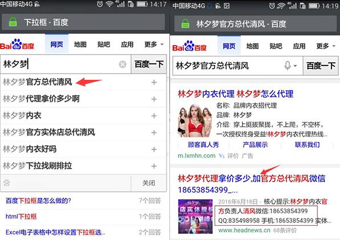340x240 pixels.
Task: Add suggestion 林夕梦代理拿价多少啊 via plus icon
Action: pyautogui.click(x=154, y=99)
